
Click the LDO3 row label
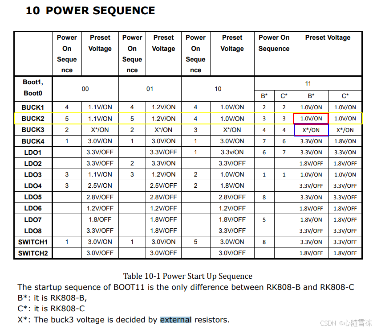(x=33, y=175)
